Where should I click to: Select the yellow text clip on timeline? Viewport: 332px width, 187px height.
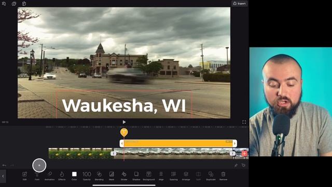pyautogui.click(x=178, y=143)
